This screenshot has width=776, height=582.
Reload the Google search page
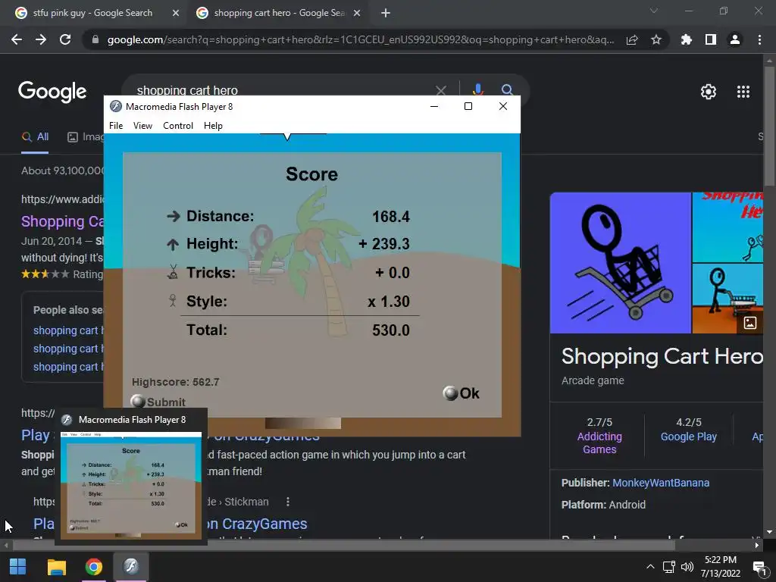(x=65, y=39)
